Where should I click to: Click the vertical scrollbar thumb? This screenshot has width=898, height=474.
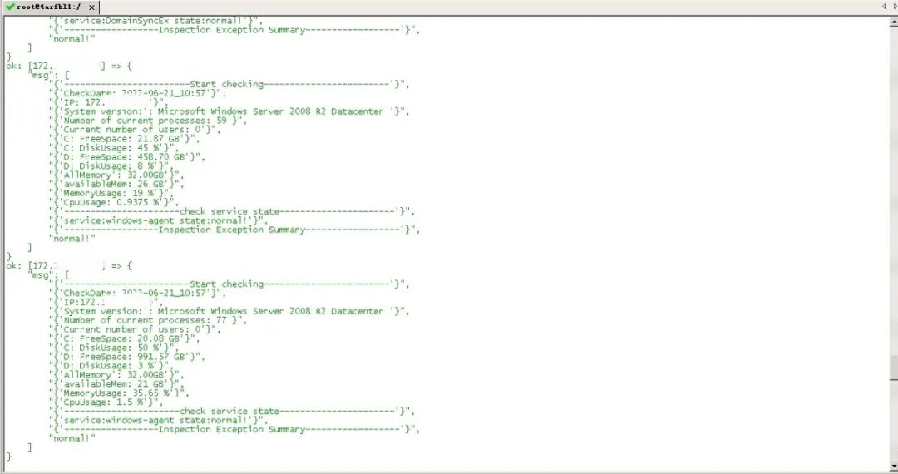(x=893, y=367)
